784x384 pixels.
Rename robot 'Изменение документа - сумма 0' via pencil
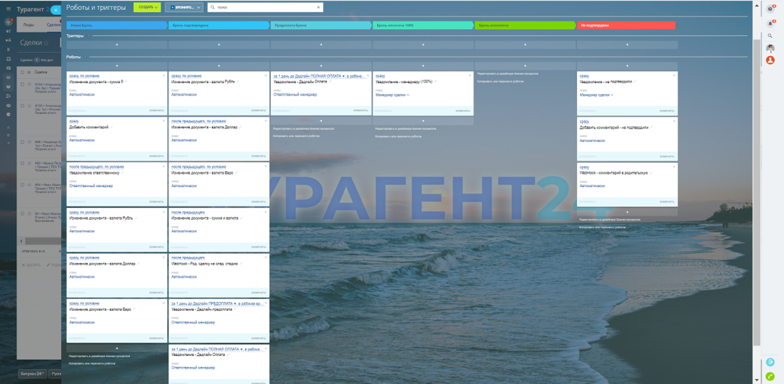(x=126, y=82)
